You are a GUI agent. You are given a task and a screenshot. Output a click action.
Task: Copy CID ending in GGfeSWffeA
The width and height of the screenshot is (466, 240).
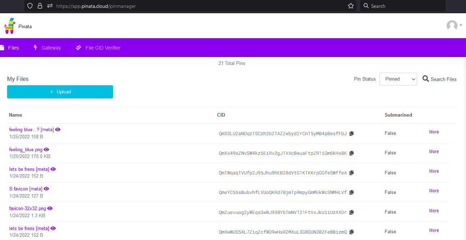click(x=352, y=173)
